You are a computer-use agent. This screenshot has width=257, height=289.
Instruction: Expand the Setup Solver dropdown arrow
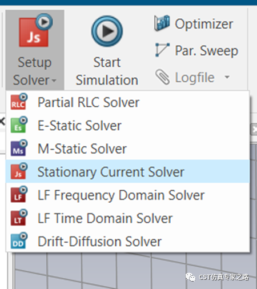tap(54, 81)
